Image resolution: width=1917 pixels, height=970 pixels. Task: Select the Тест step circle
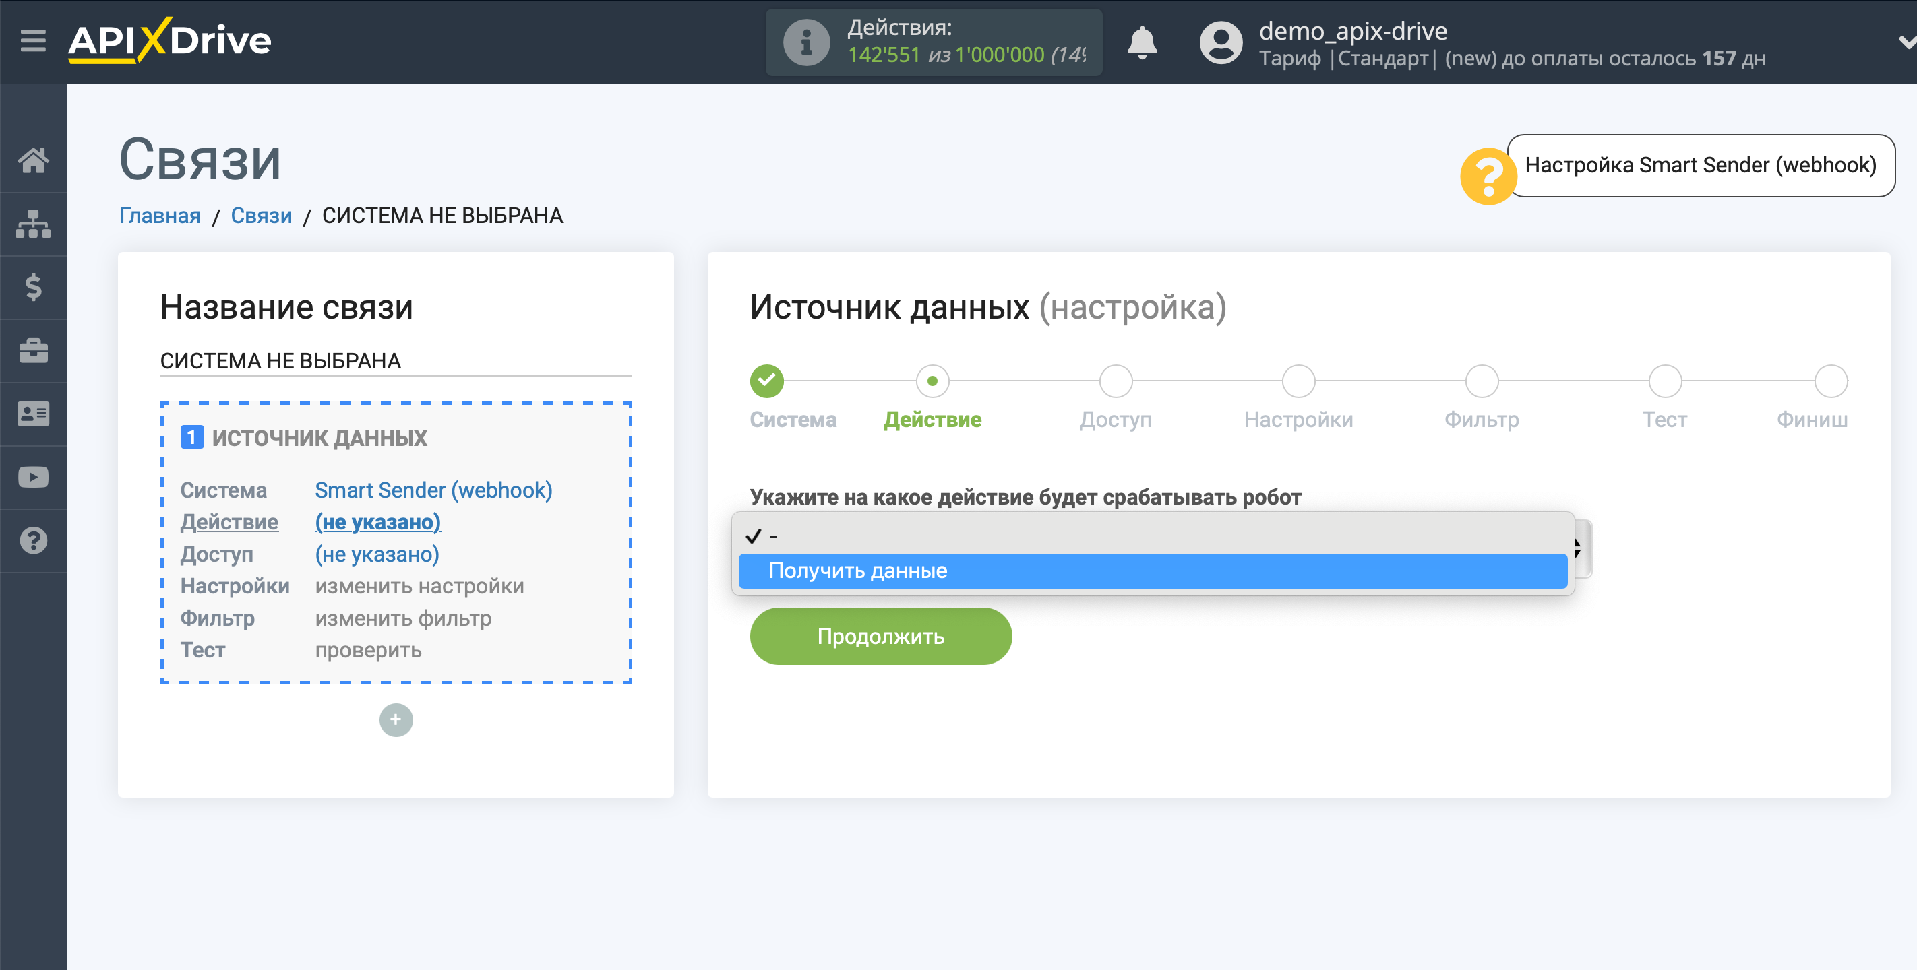tap(1665, 381)
